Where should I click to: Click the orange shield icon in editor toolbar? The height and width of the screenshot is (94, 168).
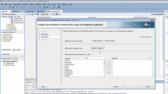pos(44,14)
